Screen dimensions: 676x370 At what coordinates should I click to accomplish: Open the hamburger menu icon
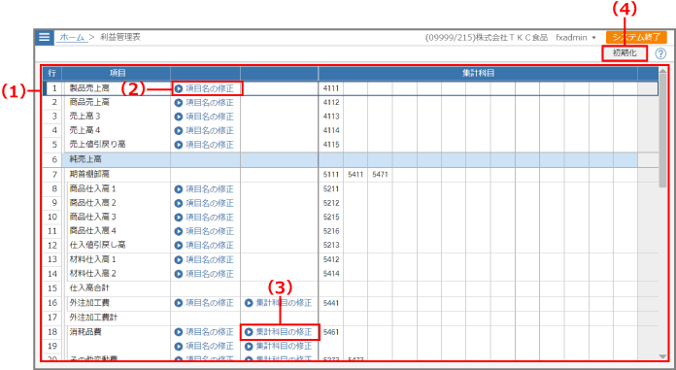click(44, 37)
